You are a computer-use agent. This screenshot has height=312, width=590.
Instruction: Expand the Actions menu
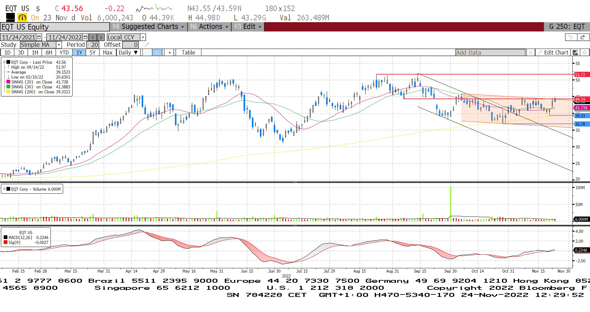209,27
